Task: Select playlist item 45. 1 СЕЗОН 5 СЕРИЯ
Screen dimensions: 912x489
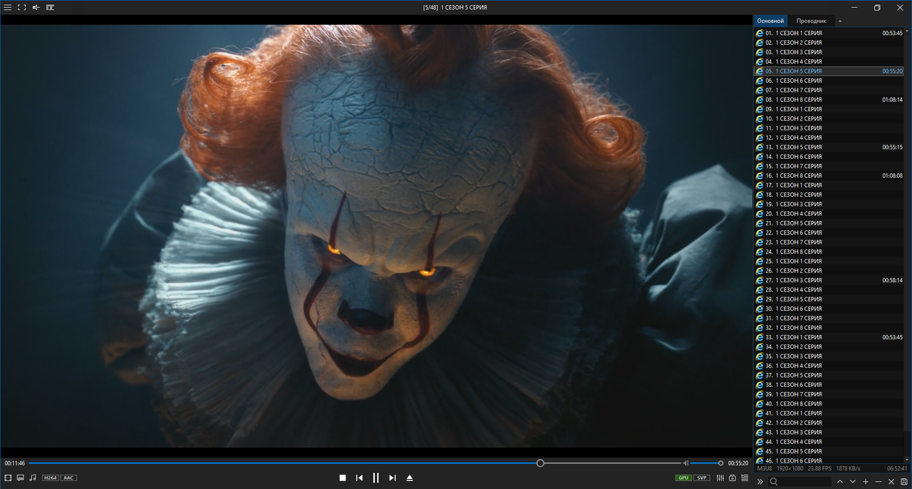Action: click(829, 451)
